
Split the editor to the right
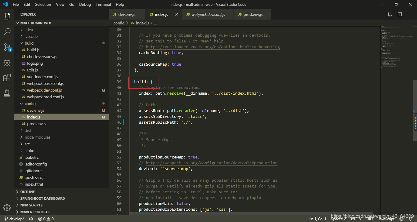(400, 14)
